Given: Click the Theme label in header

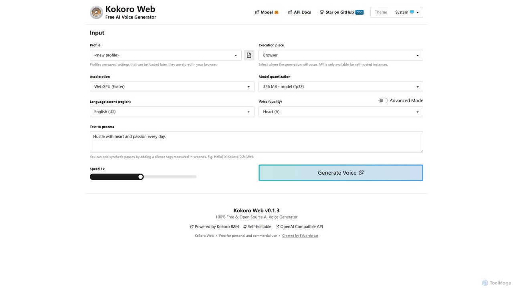Looking at the screenshot, I should [381, 12].
